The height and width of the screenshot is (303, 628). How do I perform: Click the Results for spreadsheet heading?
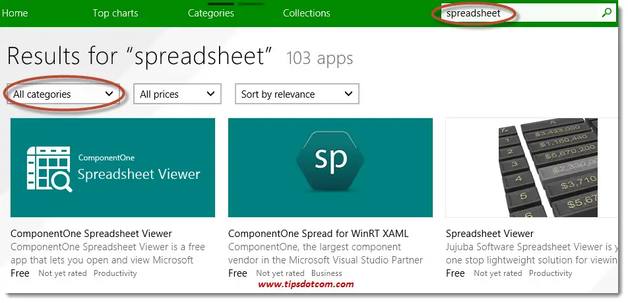[139, 55]
